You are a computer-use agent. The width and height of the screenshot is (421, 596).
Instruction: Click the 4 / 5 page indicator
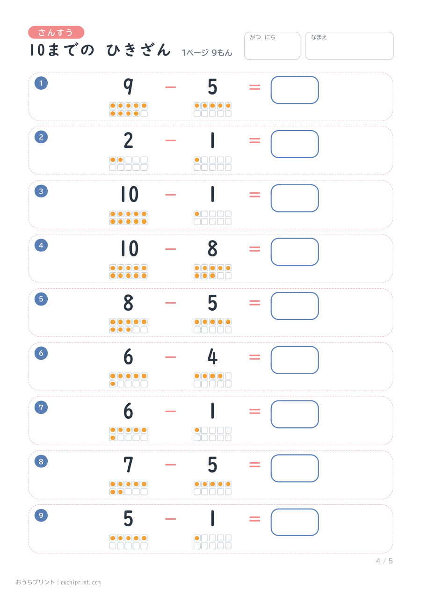pyautogui.click(x=385, y=561)
